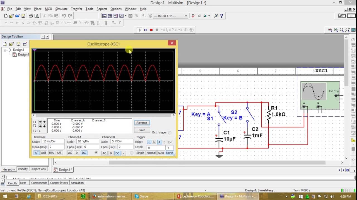Screen dimensions: 357x200
Task: Select falling edge trigger button
Action: tap(154, 142)
